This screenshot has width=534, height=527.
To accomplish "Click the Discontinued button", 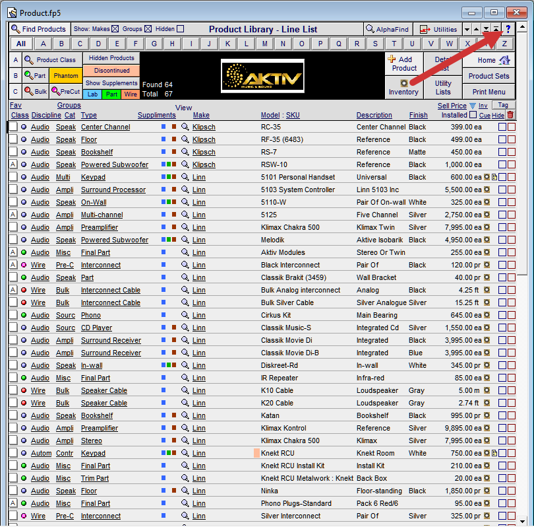I will pyautogui.click(x=111, y=71).
